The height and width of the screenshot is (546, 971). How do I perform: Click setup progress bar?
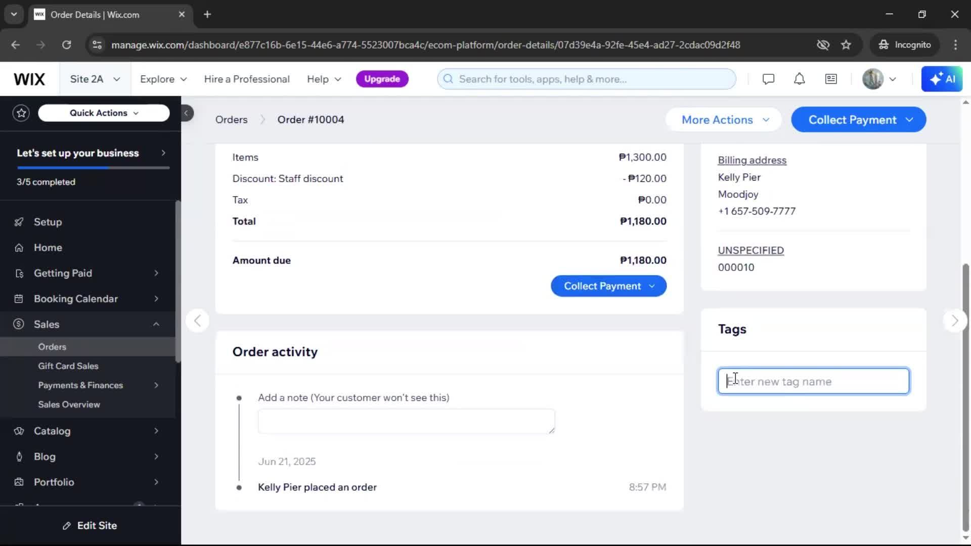tap(93, 167)
